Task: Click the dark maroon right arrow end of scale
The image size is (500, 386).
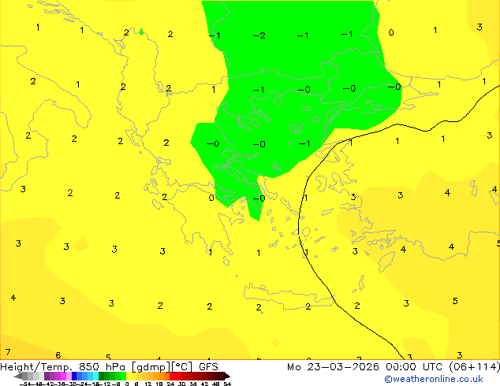Action: 227,377
